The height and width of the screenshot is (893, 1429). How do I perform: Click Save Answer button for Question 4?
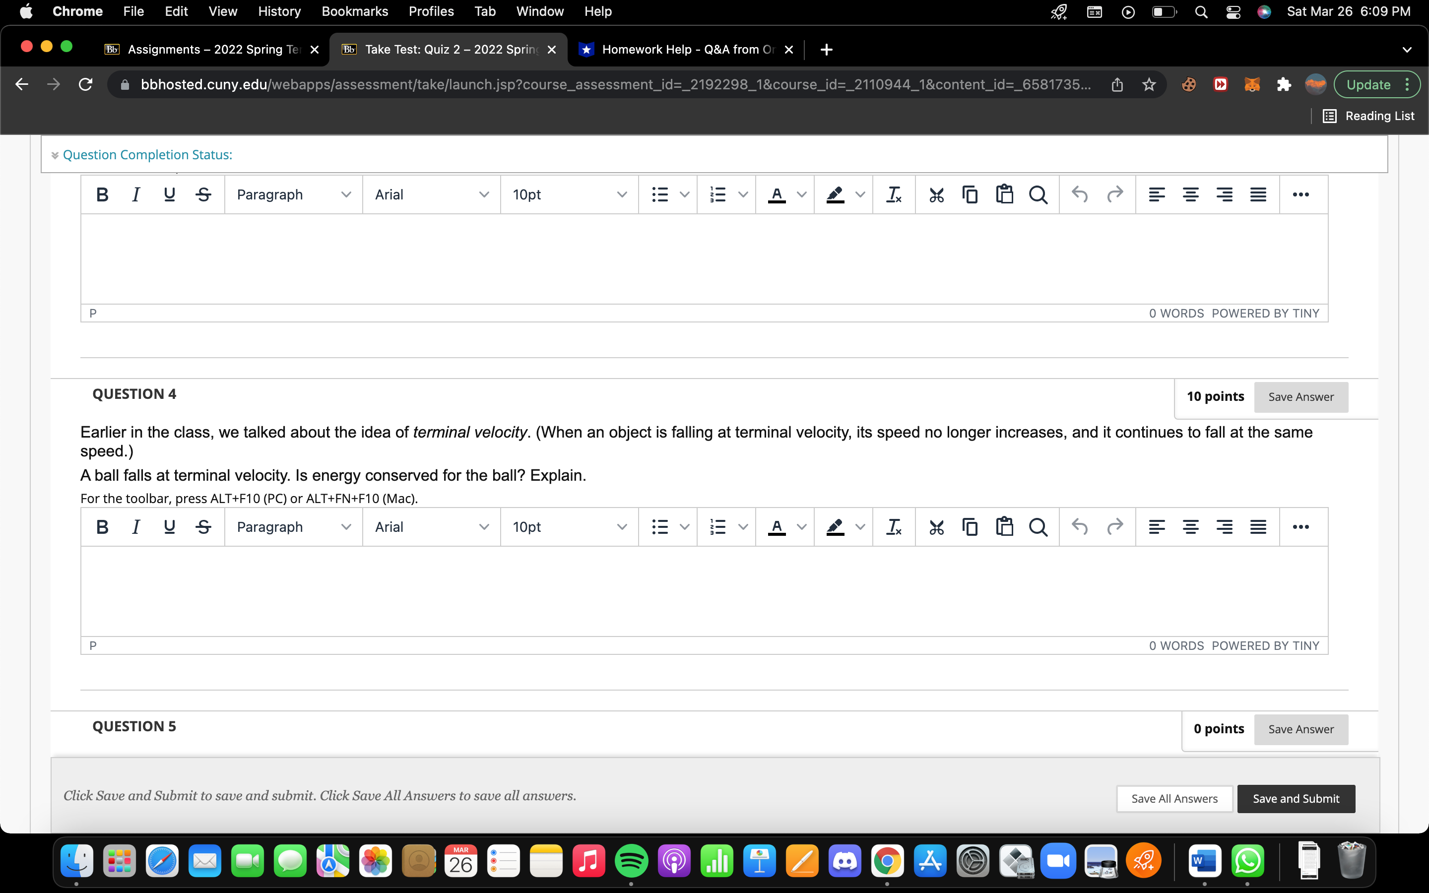[x=1300, y=397]
